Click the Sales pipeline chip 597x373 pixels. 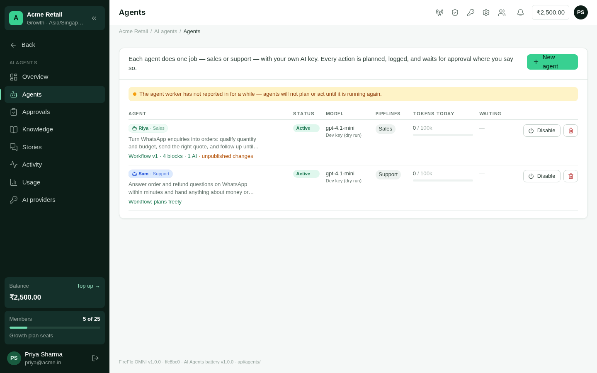point(385,129)
